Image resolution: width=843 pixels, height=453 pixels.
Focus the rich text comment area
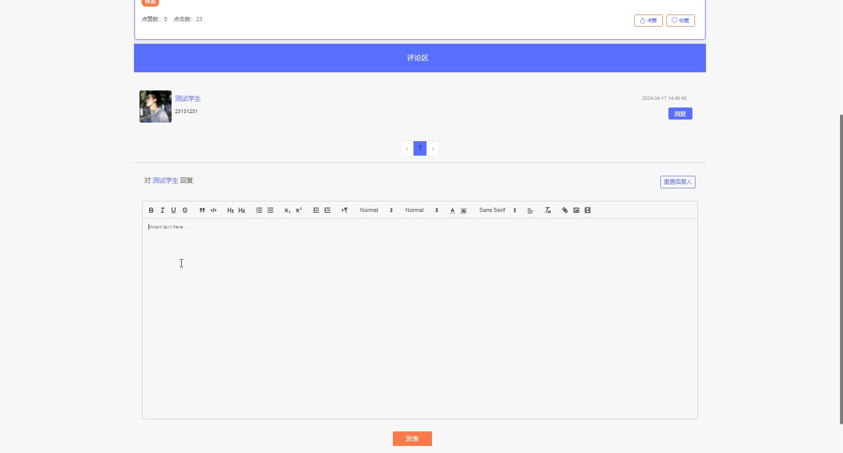coord(420,318)
